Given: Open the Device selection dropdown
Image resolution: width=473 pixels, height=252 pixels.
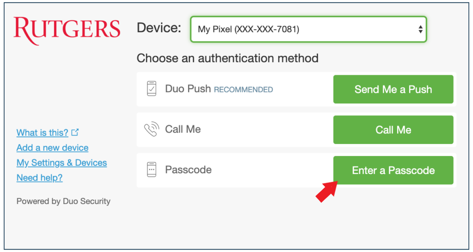Looking at the screenshot, I should click(x=308, y=30).
